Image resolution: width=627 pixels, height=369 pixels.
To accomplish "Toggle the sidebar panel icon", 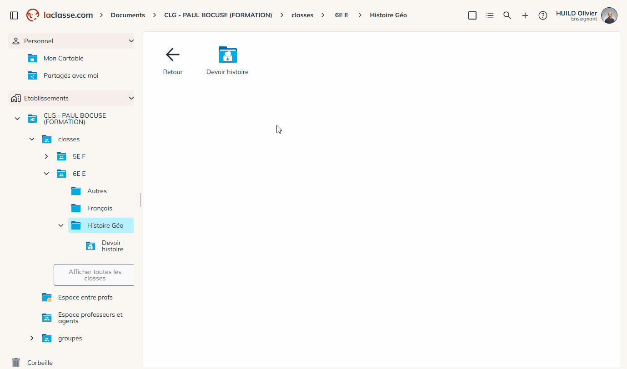I will [14, 15].
